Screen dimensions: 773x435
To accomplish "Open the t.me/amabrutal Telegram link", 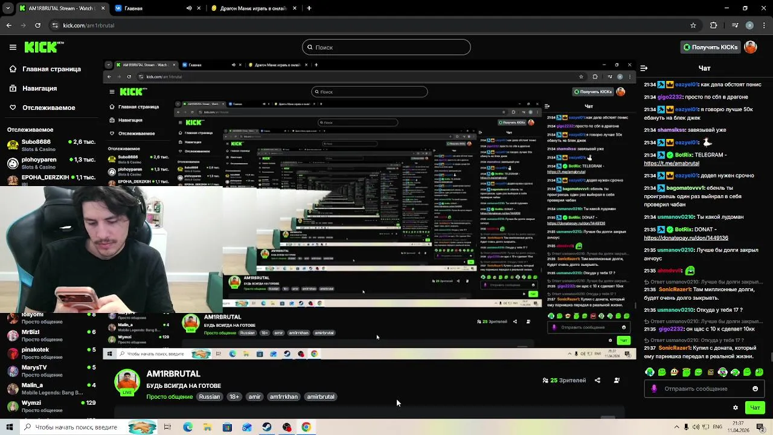I will [672, 163].
